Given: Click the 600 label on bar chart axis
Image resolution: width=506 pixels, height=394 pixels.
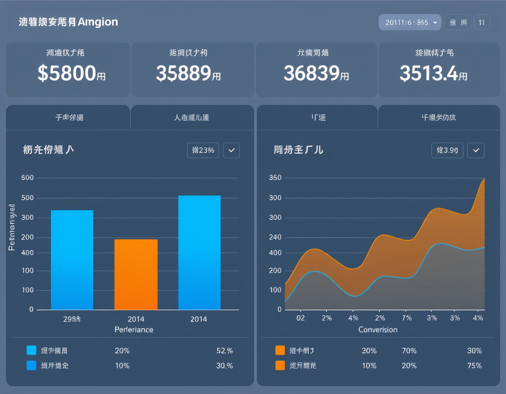Looking at the screenshot, I should [x=27, y=178].
